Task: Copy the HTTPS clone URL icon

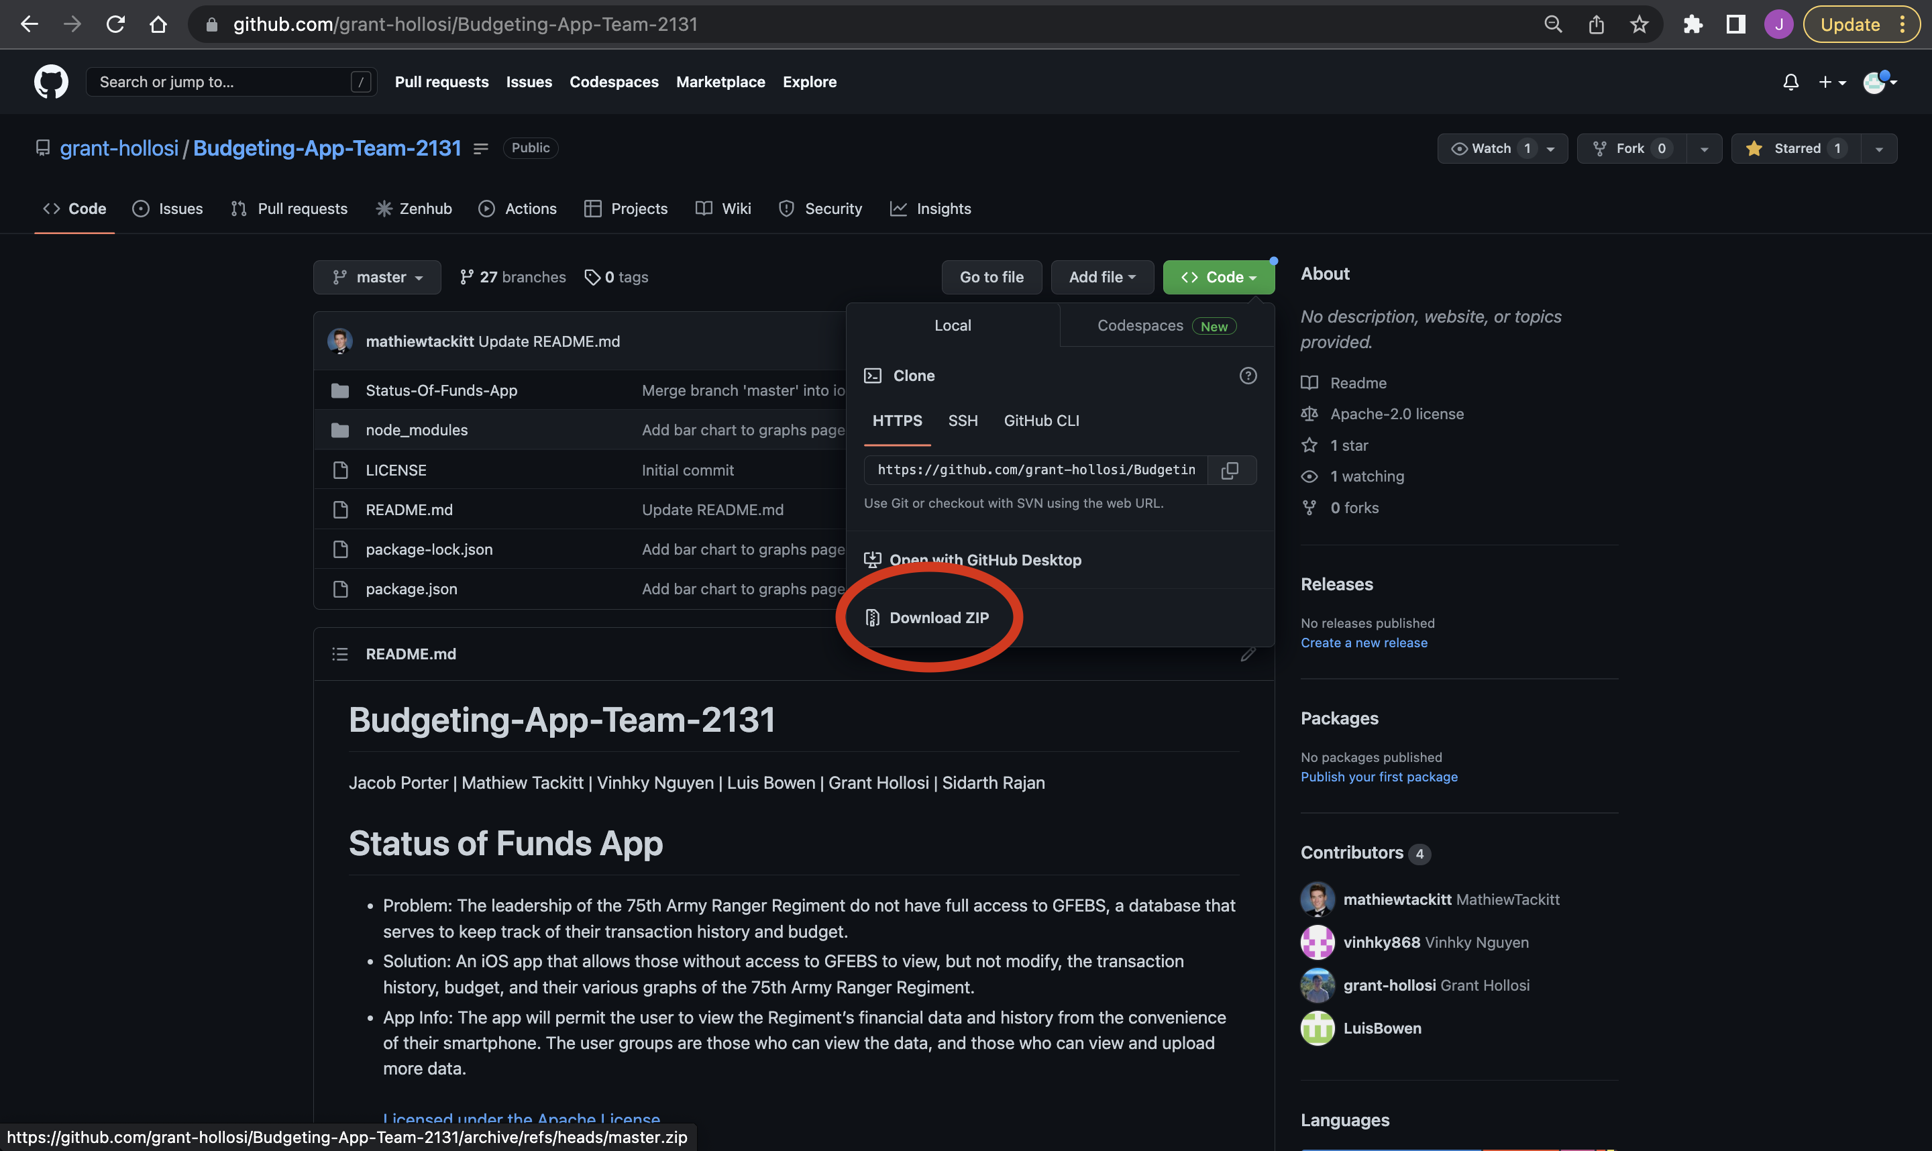Action: [x=1231, y=470]
